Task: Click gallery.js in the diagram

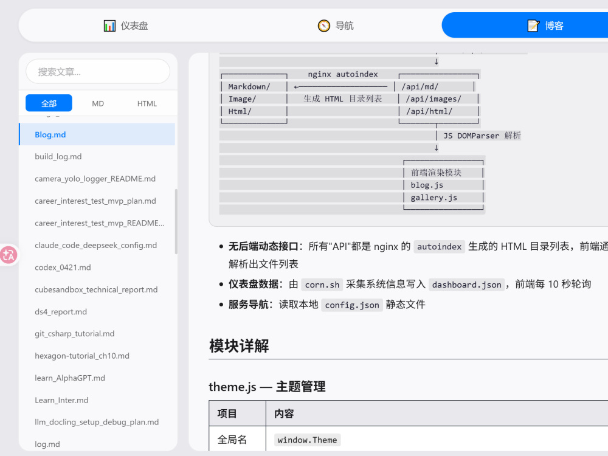Action: (434, 198)
